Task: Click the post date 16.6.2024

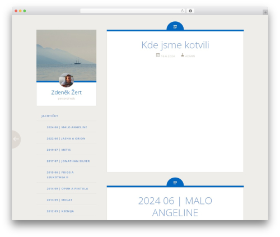Action: point(168,56)
